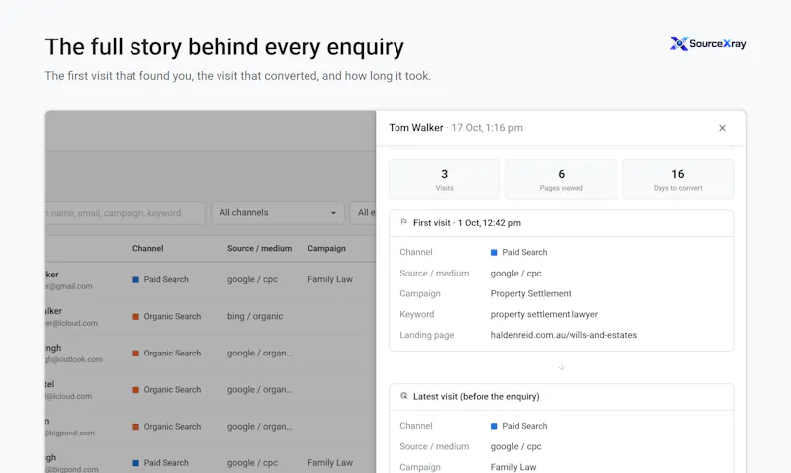The height and width of the screenshot is (473, 791).
Task: Click the Campaign column header
Action: [326, 248]
